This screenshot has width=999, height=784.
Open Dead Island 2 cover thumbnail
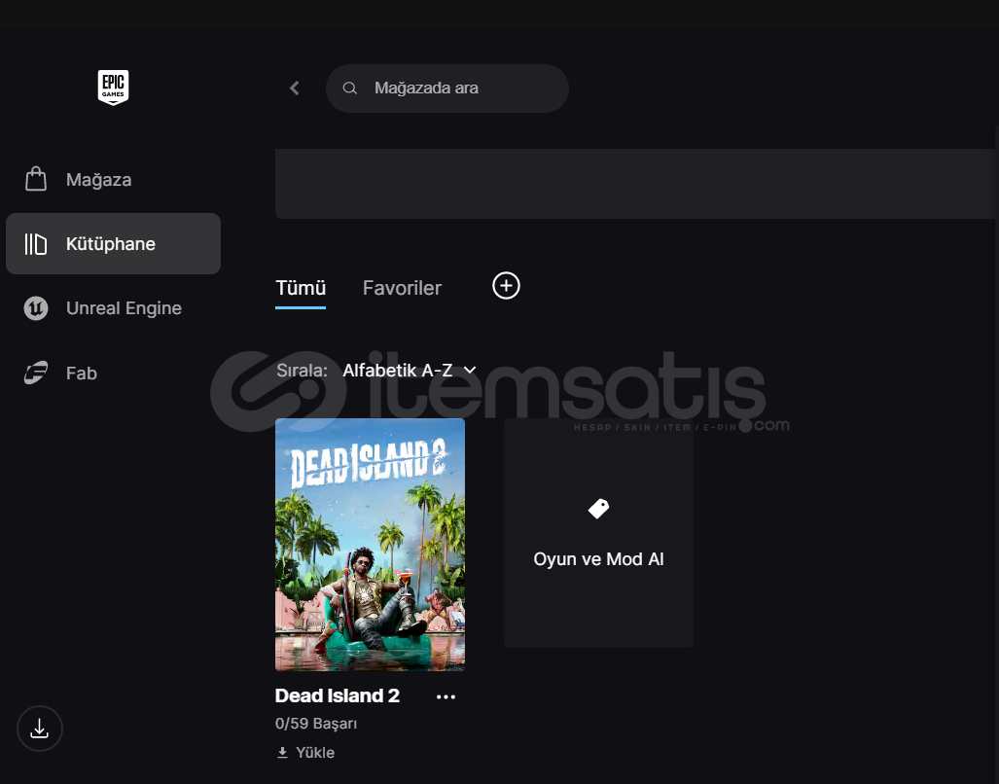371,545
